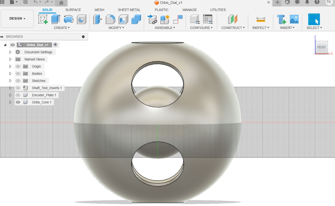Open the CONSTRUCT menu
335x206 pixels.
pyautogui.click(x=233, y=28)
